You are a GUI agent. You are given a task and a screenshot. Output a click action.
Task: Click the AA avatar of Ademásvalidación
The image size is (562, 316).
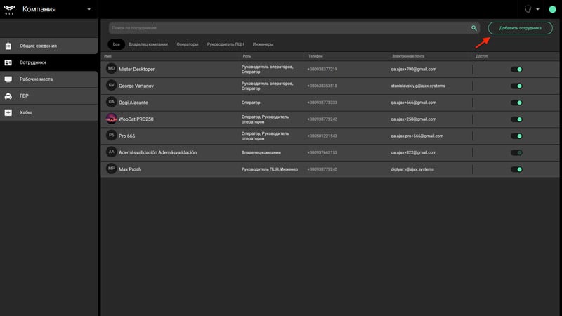(x=112, y=152)
